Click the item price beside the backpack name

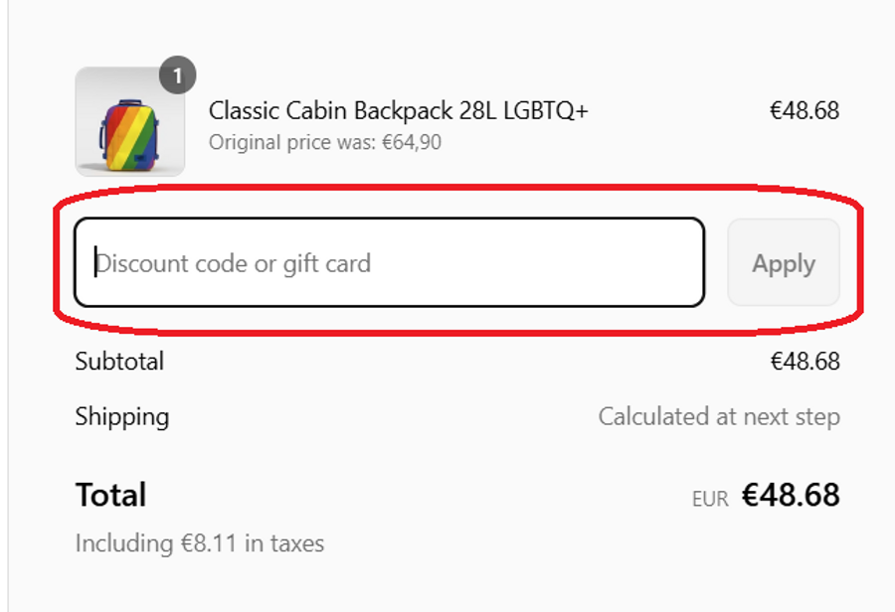coord(805,110)
